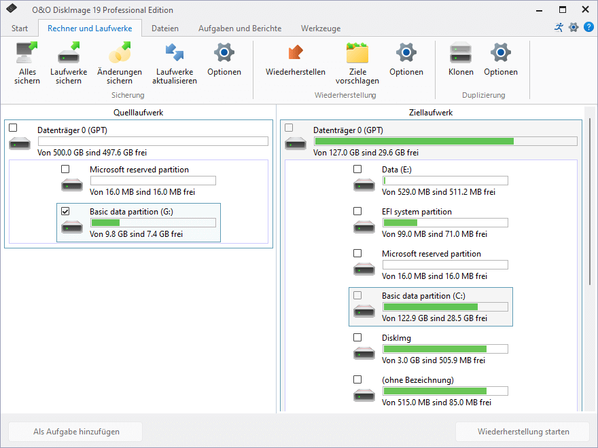The height and width of the screenshot is (448, 598).
Task: Click Laufwerke aktualisieren refresh icon
Action: 175,52
